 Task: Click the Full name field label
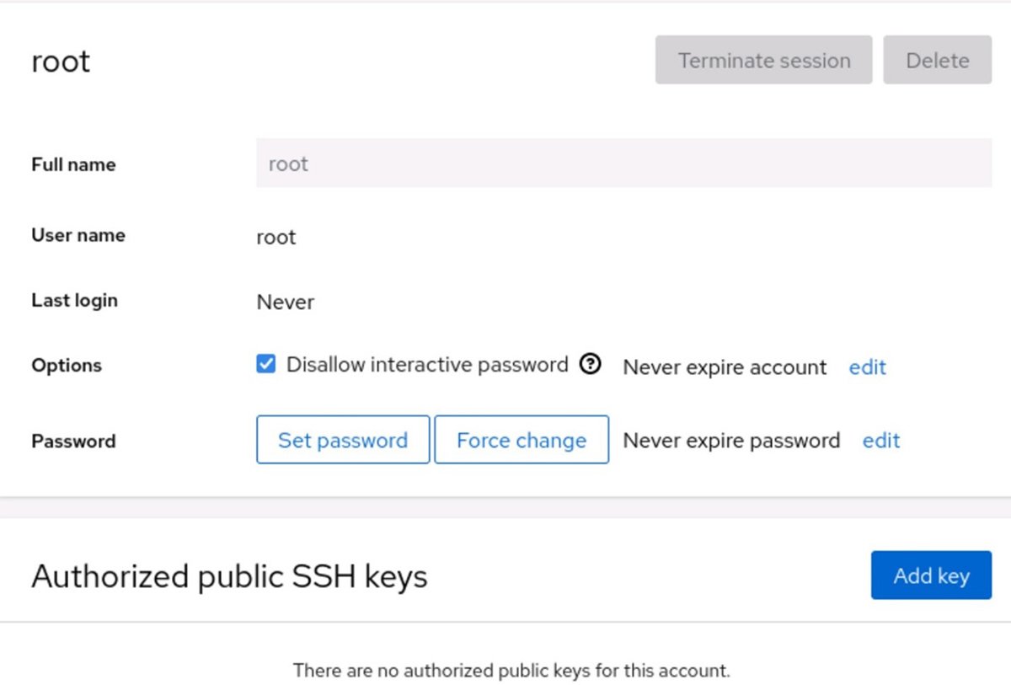(x=73, y=165)
